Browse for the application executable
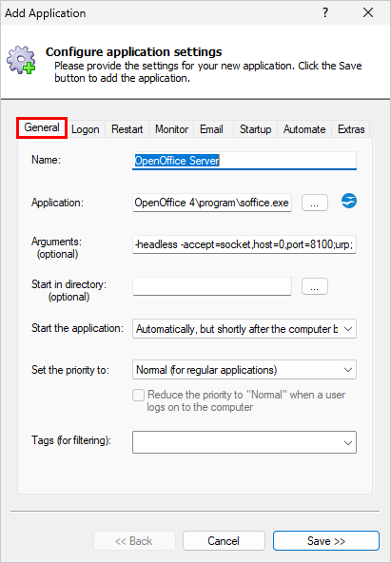The image size is (391, 563). (315, 203)
